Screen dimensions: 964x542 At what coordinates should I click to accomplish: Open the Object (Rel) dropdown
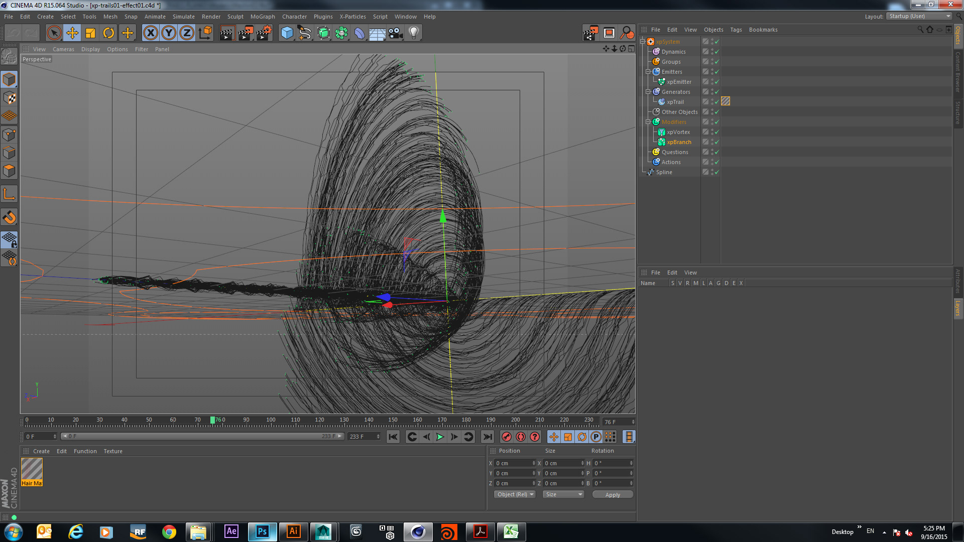[x=515, y=495]
